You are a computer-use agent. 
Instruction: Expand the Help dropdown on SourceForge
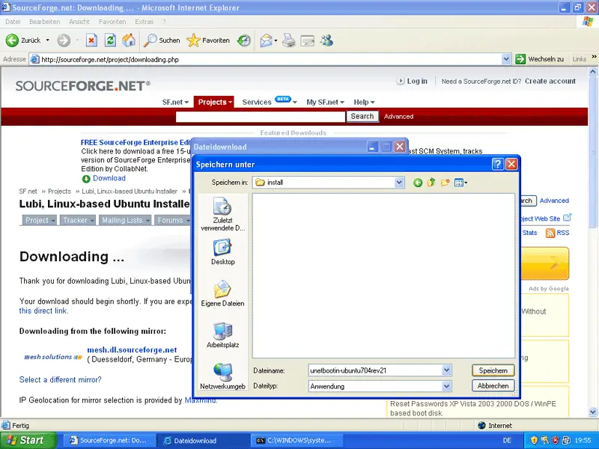pyautogui.click(x=372, y=103)
